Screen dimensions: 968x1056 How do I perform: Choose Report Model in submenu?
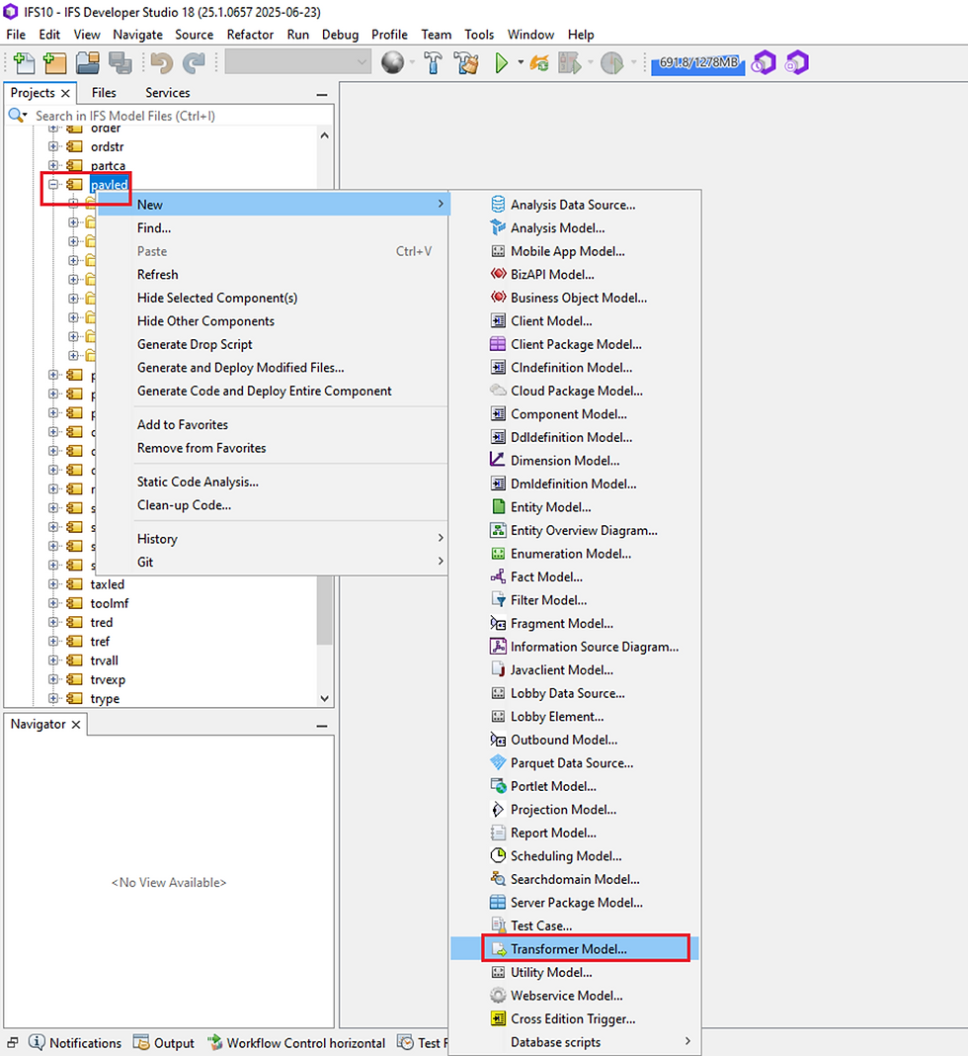tap(575, 834)
